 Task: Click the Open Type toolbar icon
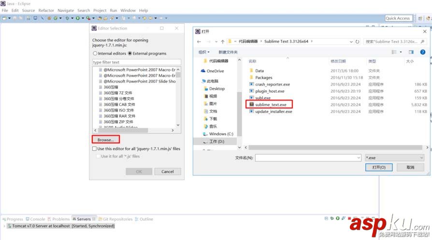100,18
